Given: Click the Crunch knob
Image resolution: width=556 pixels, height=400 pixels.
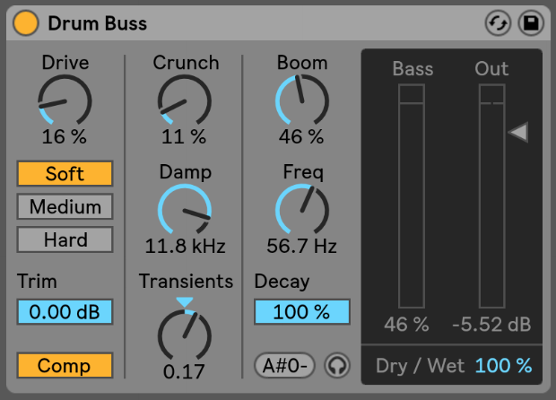Looking at the screenshot, I should tap(185, 101).
